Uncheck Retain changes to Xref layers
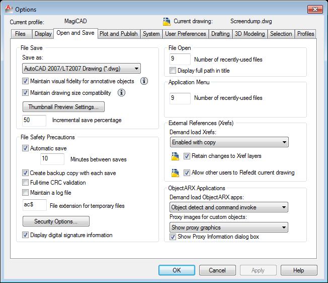This screenshot has width=328, height=283. pyautogui.click(x=187, y=156)
